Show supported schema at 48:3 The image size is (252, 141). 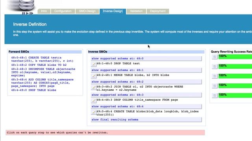(146, 95)
